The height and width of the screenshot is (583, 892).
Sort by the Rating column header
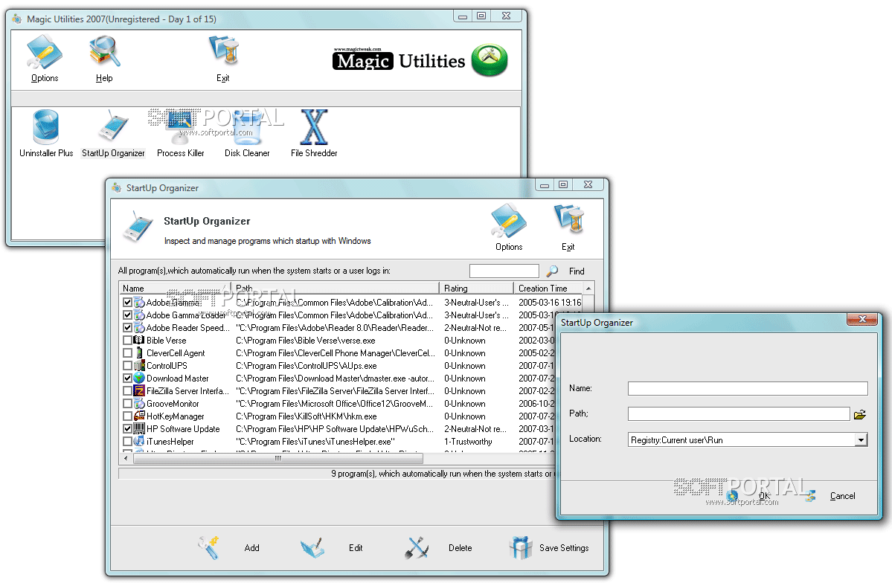[476, 288]
